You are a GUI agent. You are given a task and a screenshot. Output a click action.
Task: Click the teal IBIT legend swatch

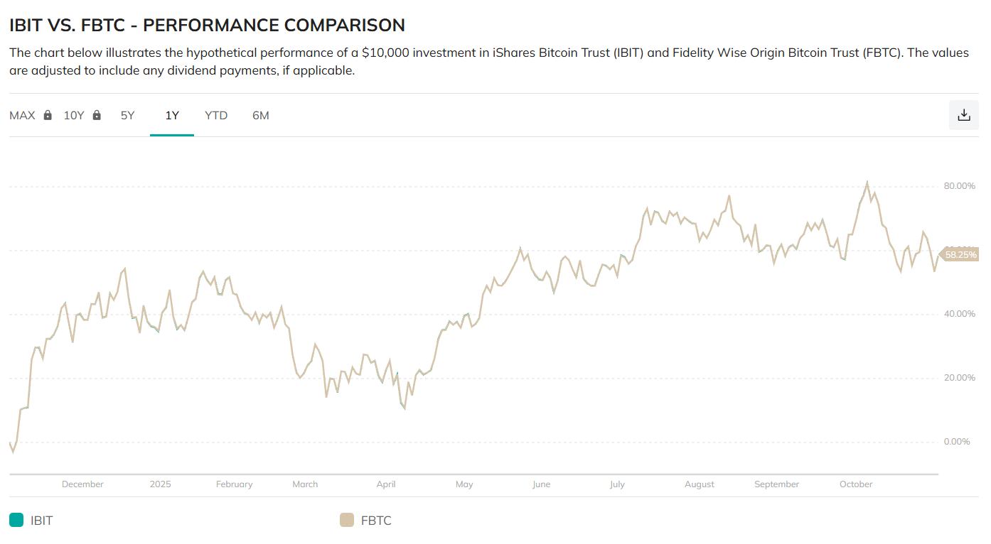(16, 520)
